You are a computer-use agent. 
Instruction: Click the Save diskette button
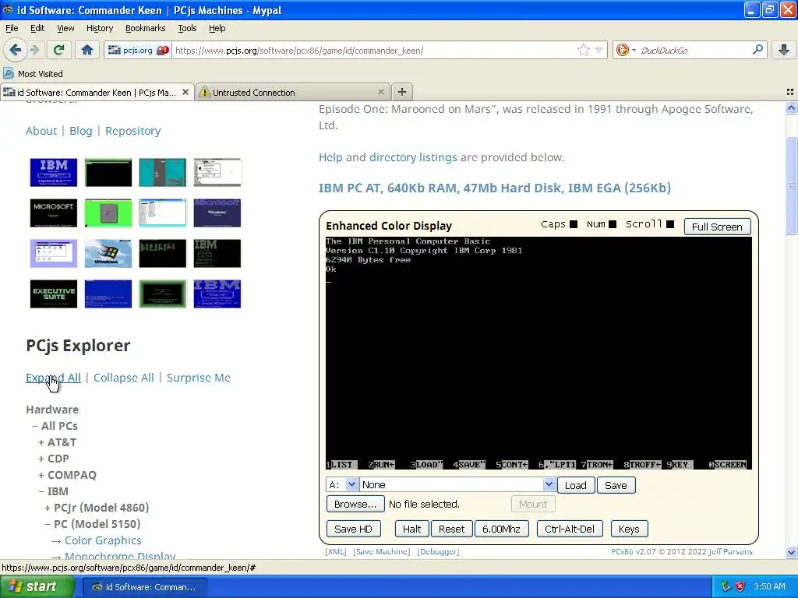pos(616,485)
